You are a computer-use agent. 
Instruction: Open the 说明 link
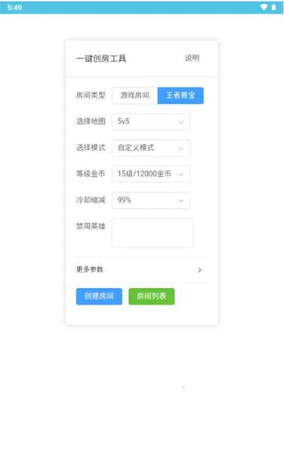192,58
